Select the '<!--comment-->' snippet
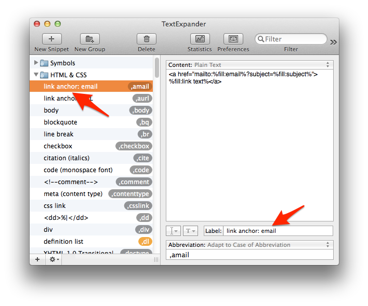The height and width of the screenshot is (306, 368). pyautogui.click(x=91, y=182)
